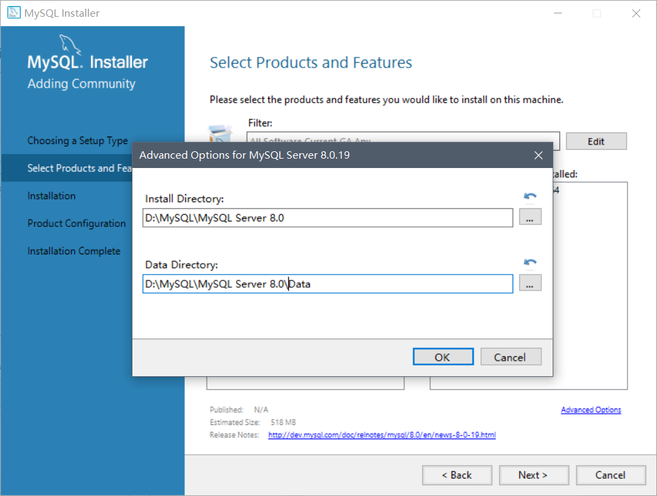The image size is (657, 496).
Task: Close the Advanced Options dialog
Action: [539, 155]
